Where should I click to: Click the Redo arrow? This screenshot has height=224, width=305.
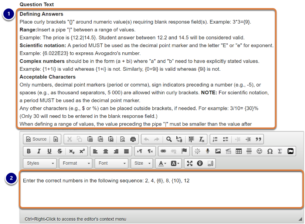157,139
